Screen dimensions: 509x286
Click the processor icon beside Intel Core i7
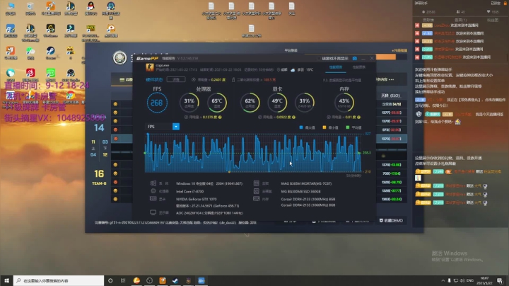pyautogui.click(x=153, y=191)
